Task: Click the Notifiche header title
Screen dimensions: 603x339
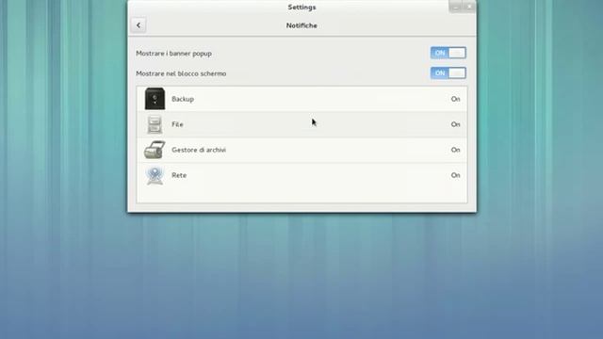Action: pyautogui.click(x=301, y=25)
